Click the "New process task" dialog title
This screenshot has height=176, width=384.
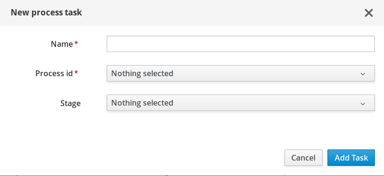(x=46, y=12)
